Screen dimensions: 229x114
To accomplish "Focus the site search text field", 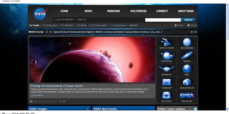I will (x=163, y=20).
